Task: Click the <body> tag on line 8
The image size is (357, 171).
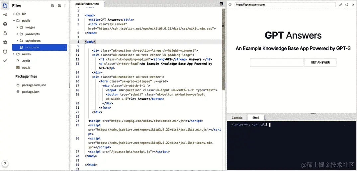Action: [90, 42]
